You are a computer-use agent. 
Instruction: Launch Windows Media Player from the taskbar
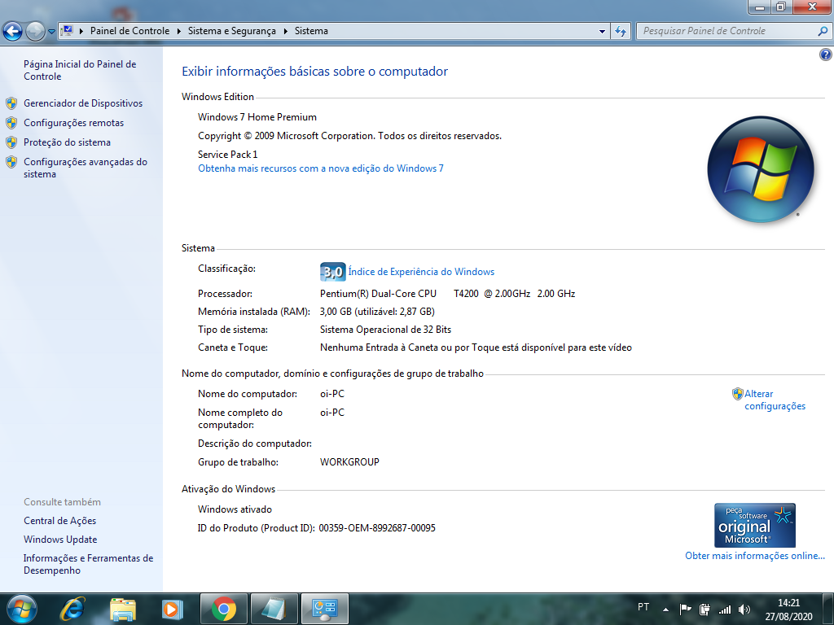coord(173,609)
